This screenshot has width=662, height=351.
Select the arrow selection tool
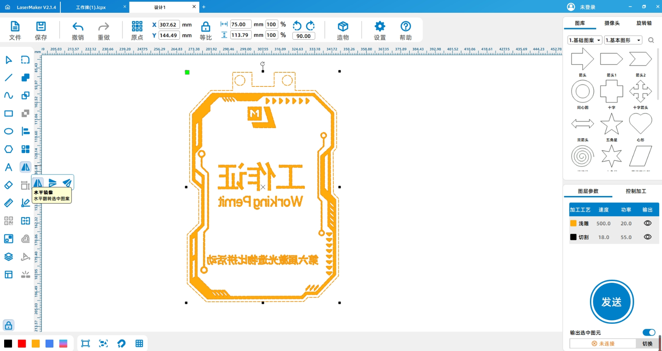coord(8,60)
